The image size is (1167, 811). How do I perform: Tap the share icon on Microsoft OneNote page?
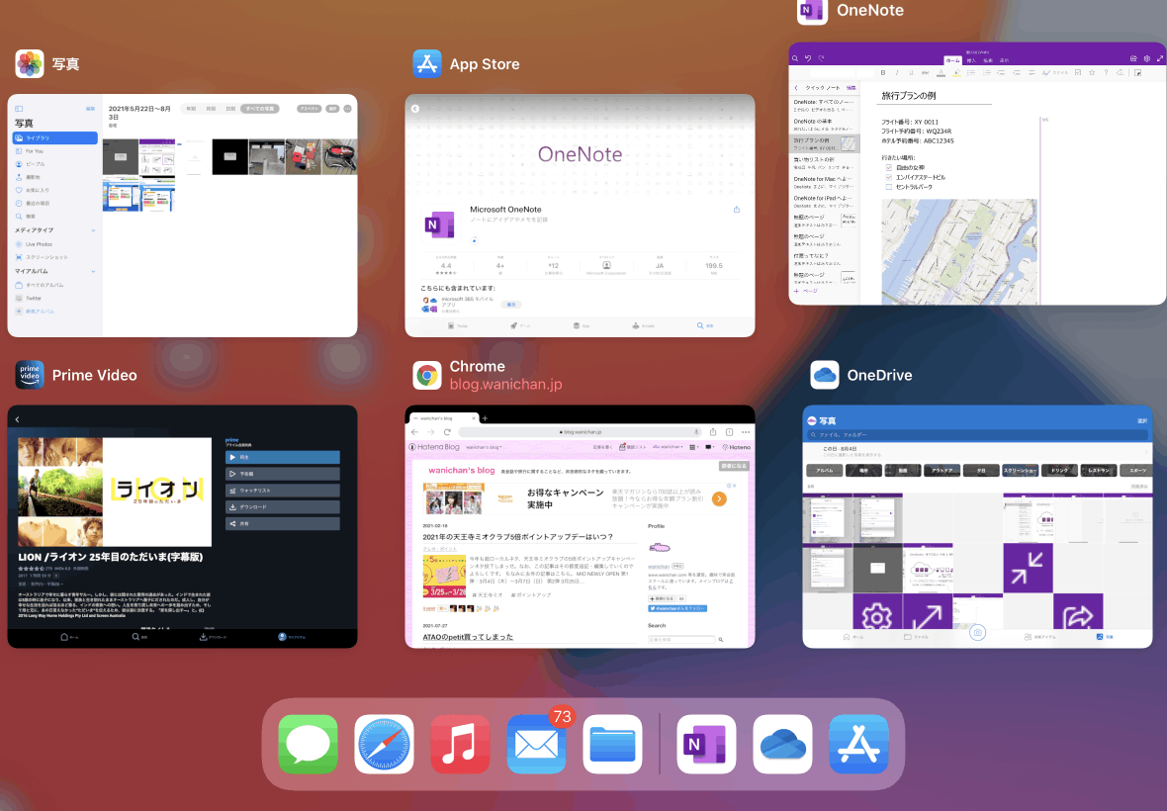[x=737, y=210]
